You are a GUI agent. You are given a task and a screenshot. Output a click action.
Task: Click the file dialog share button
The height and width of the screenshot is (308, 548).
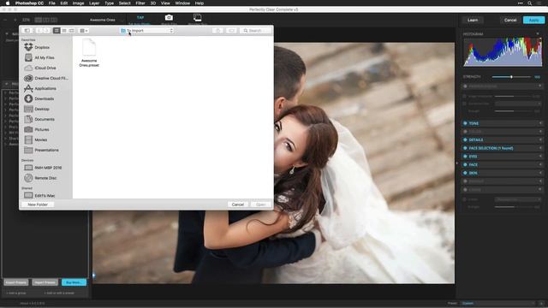(x=217, y=31)
